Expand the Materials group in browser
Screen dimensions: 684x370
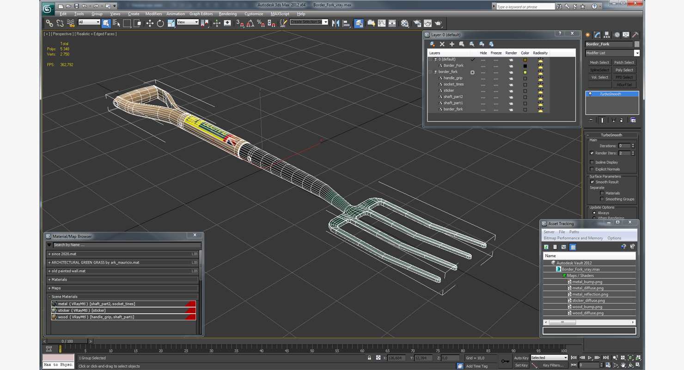click(49, 280)
